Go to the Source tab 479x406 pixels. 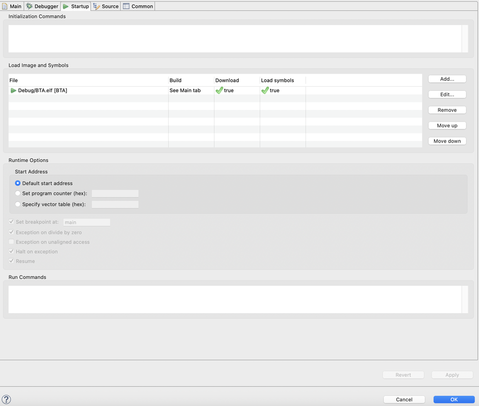pos(106,6)
